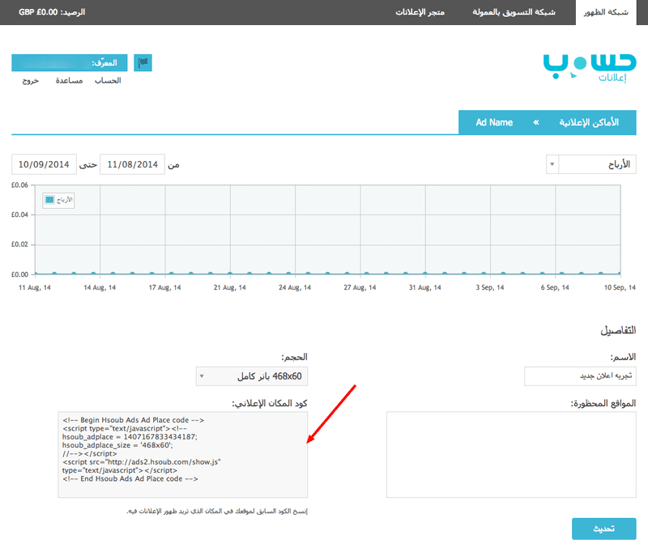Click the £0.06 y-axis label

[x=19, y=185]
